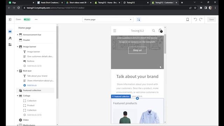224x126 pixels.
Task: Select Share information about your brand block
Action: (41, 80)
